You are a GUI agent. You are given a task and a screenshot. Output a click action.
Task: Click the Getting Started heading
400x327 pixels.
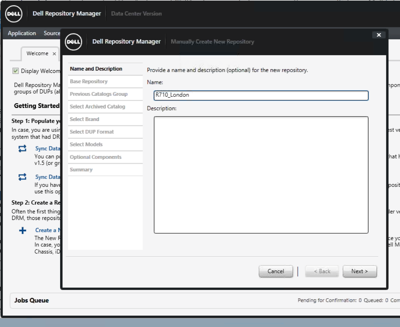coord(37,106)
